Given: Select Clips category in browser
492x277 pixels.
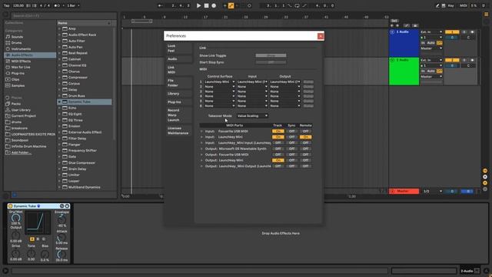Looking at the screenshot, I should (15, 79).
